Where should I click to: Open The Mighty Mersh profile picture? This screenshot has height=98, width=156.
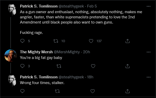pos(11,56)
